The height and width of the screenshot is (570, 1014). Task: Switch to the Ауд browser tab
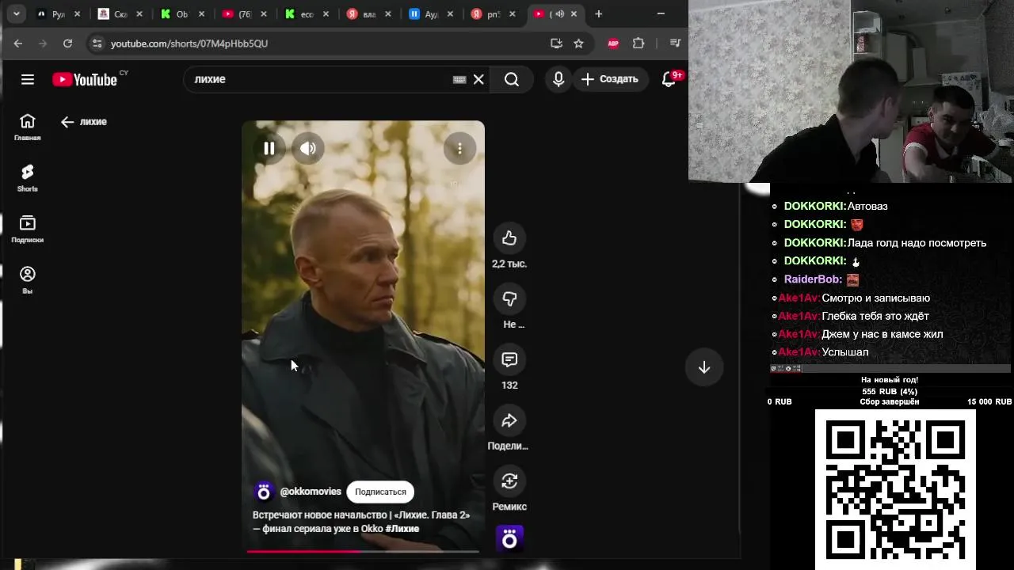click(x=429, y=14)
